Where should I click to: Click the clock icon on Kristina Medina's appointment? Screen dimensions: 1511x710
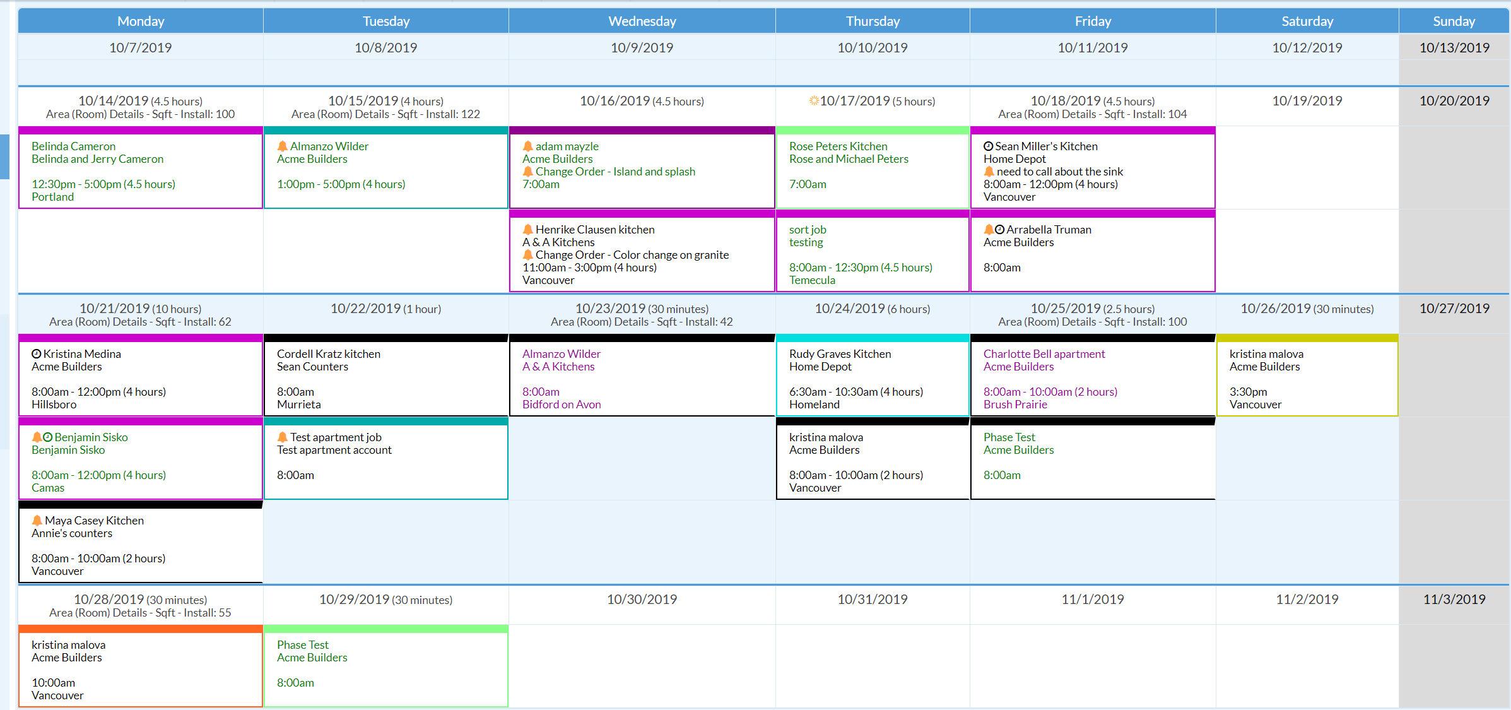click(37, 353)
